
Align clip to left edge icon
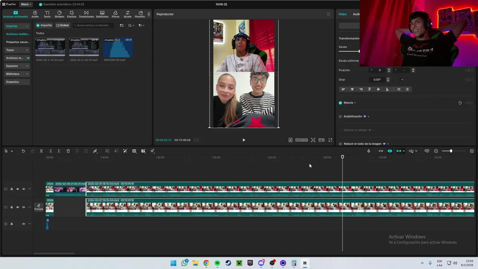[343, 89]
